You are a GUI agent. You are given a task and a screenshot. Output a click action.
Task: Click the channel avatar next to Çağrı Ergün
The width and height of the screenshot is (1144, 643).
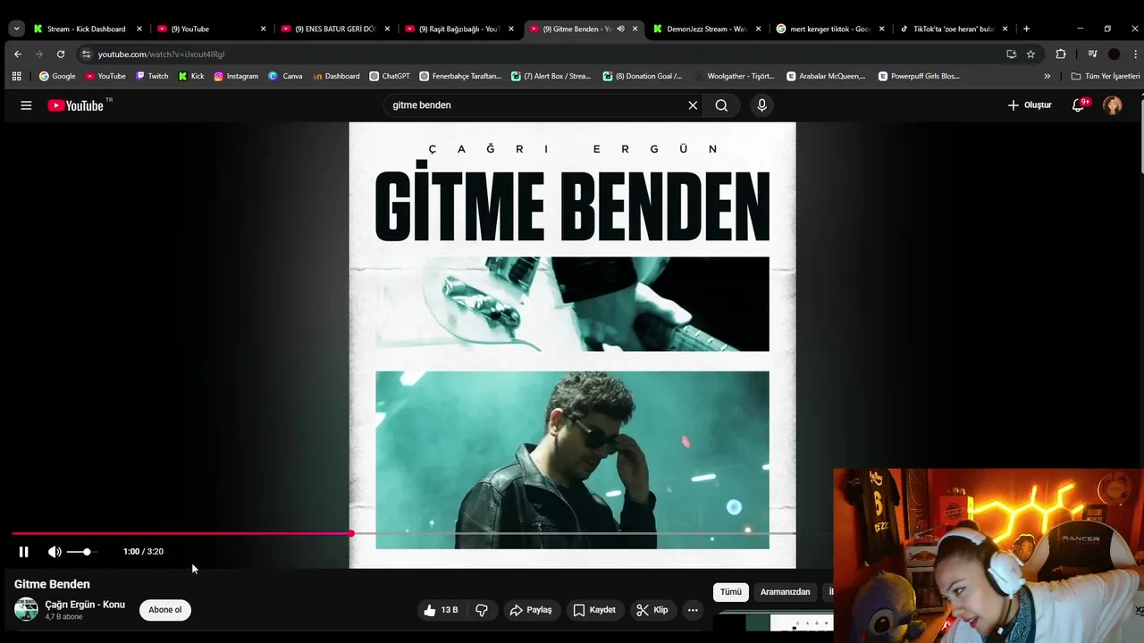(x=26, y=610)
